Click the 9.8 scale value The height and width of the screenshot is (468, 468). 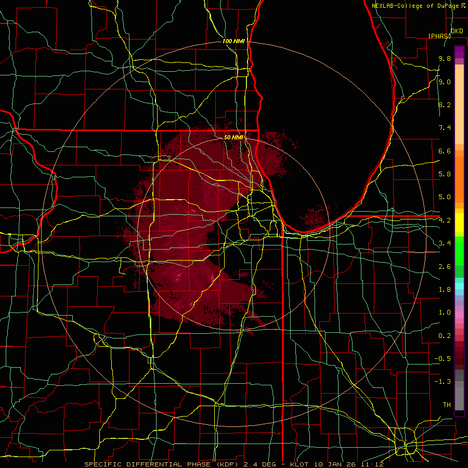(x=445, y=58)
